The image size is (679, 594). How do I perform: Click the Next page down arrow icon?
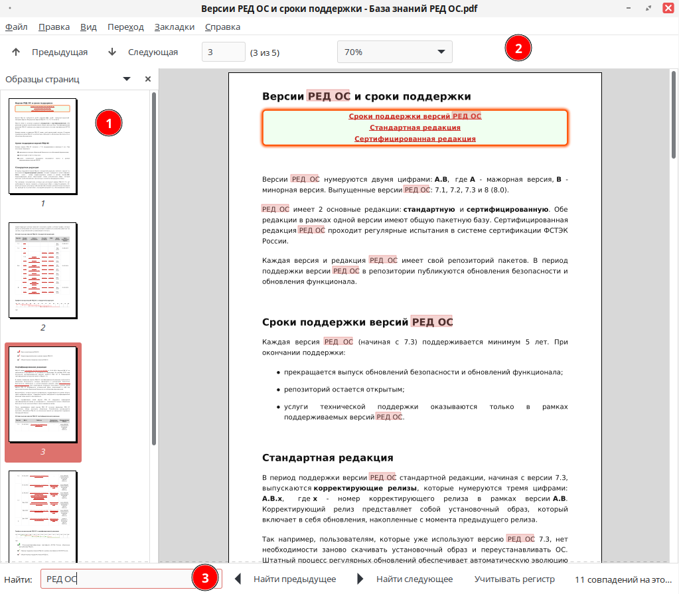tap(112, 52)
